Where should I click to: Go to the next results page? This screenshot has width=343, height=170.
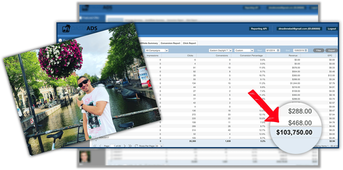tap(125, 146)
